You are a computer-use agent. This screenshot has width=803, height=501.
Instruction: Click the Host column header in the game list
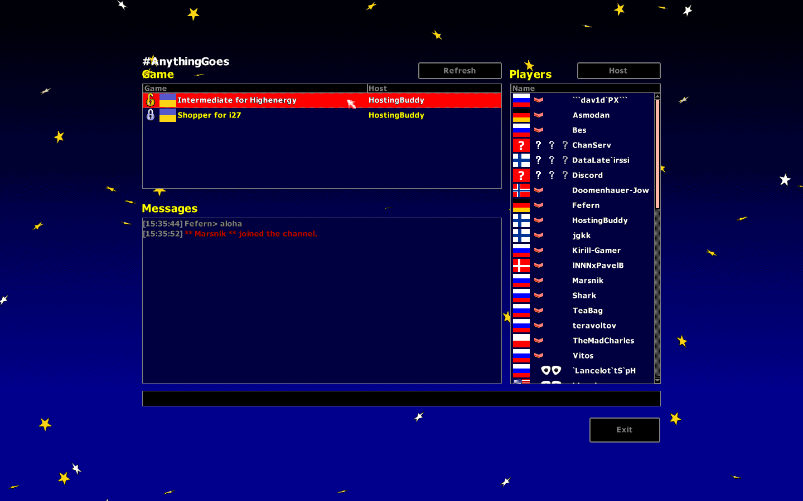pos(434,89)
